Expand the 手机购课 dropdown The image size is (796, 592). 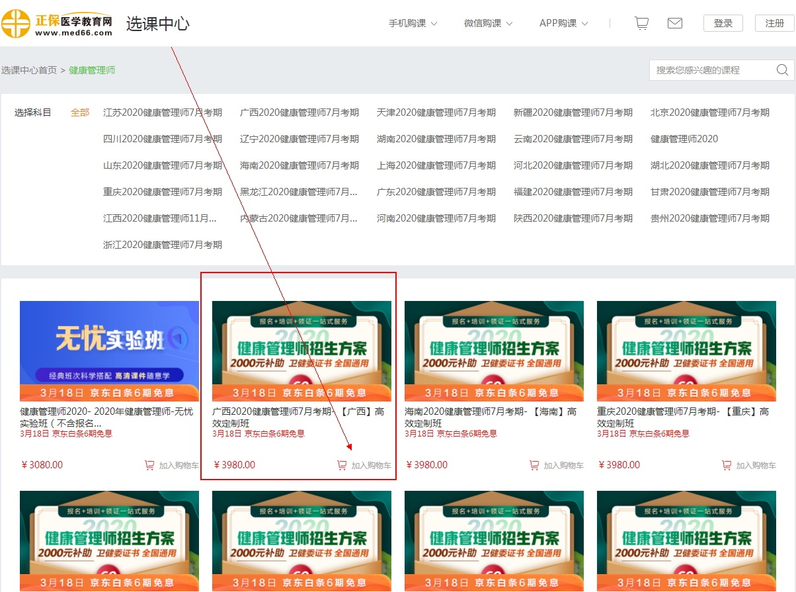click(x=413, y=23)
